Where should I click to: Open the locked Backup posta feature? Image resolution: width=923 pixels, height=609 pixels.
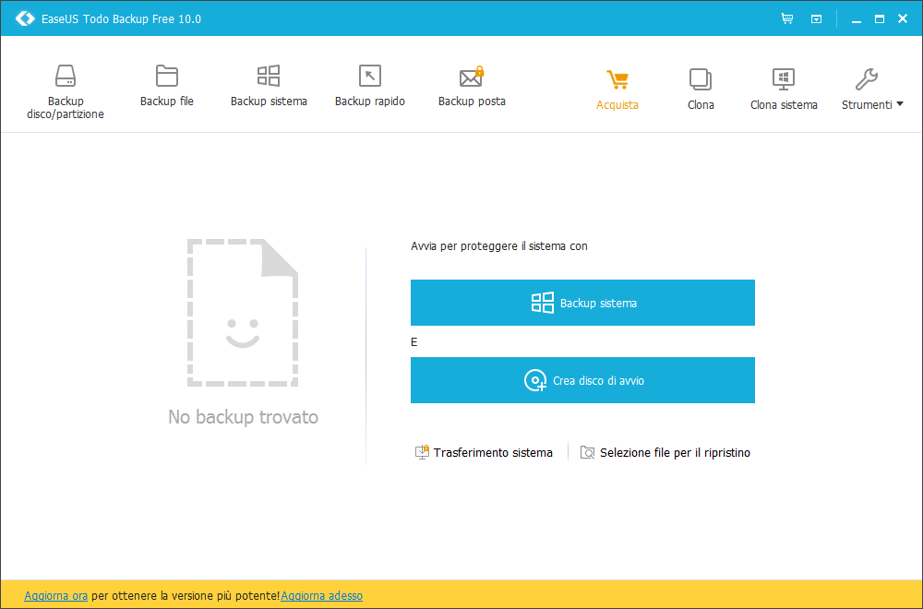(x=472, y=77)
